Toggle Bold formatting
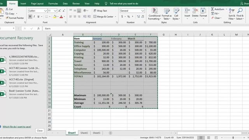The width and height of the screenshot is (249, 140). (30, 16)
